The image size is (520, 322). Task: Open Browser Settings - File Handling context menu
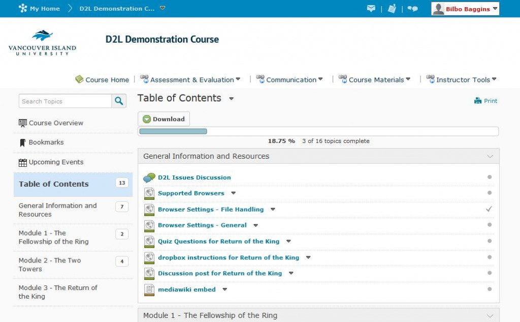click(x=273, y=210)
